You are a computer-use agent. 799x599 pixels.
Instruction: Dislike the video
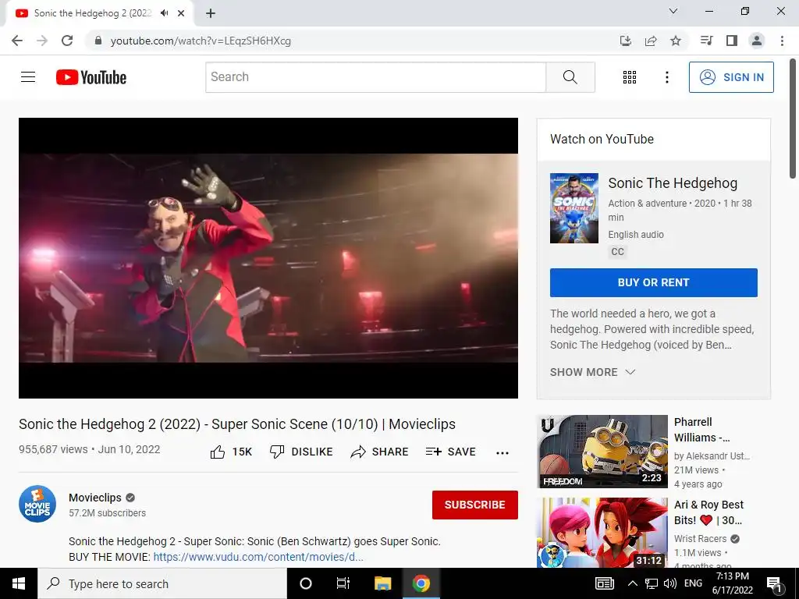(x=301, y=452)
